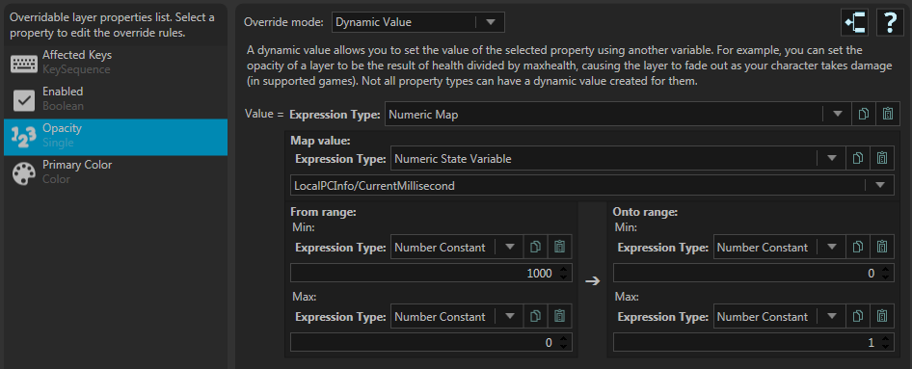Open From range Max expression type dropdown

tap(457, 317)
